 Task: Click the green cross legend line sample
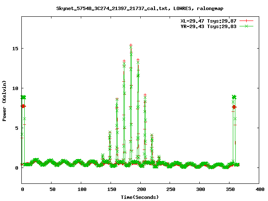point(246,26)
